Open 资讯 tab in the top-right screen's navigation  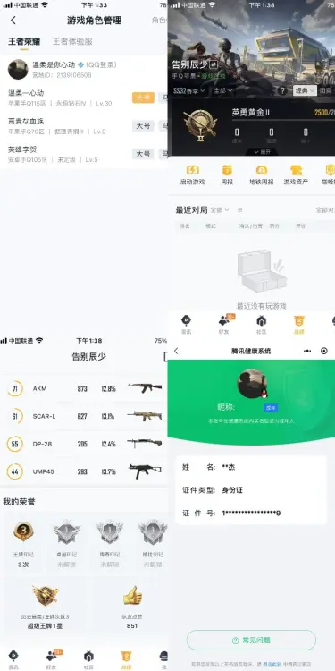pos(186,325)
